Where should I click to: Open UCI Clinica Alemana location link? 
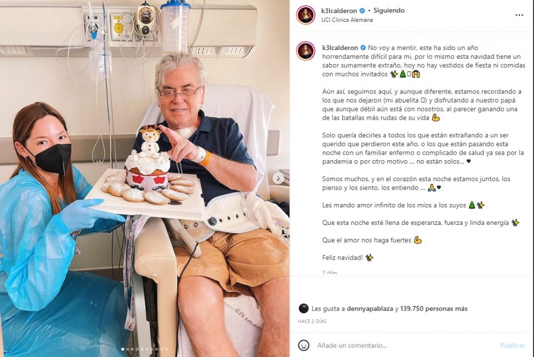click(347, 20)
